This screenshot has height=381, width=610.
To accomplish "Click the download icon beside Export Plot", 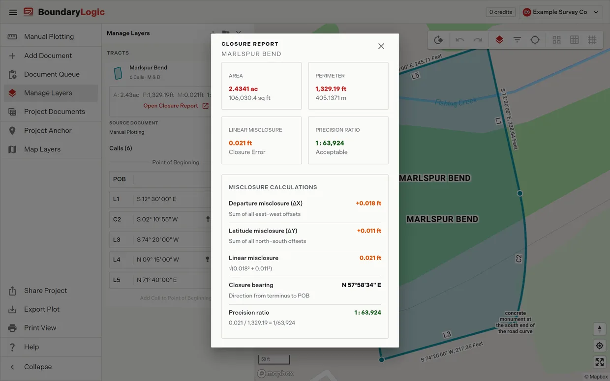I will click(x=12, y=309).
